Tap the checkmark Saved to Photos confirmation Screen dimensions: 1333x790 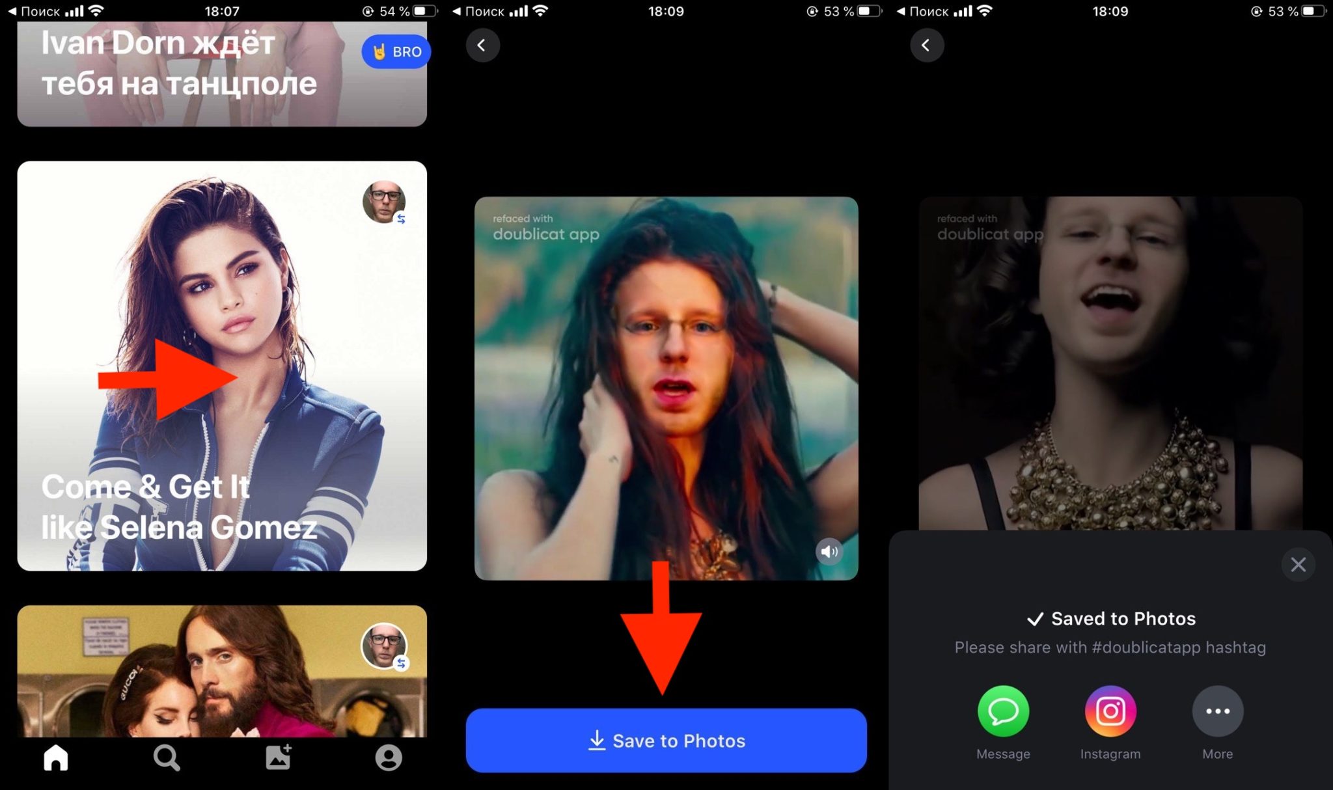click(1110, 618)
